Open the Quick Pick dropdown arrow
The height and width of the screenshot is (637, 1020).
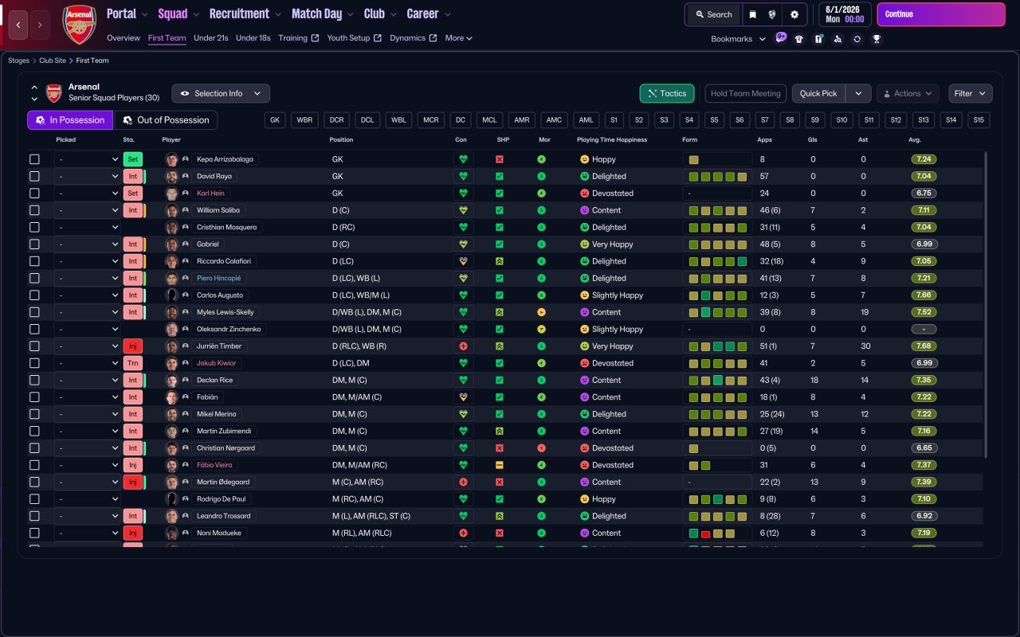[x=858, y=93]
